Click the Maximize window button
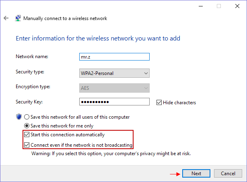 219,6
